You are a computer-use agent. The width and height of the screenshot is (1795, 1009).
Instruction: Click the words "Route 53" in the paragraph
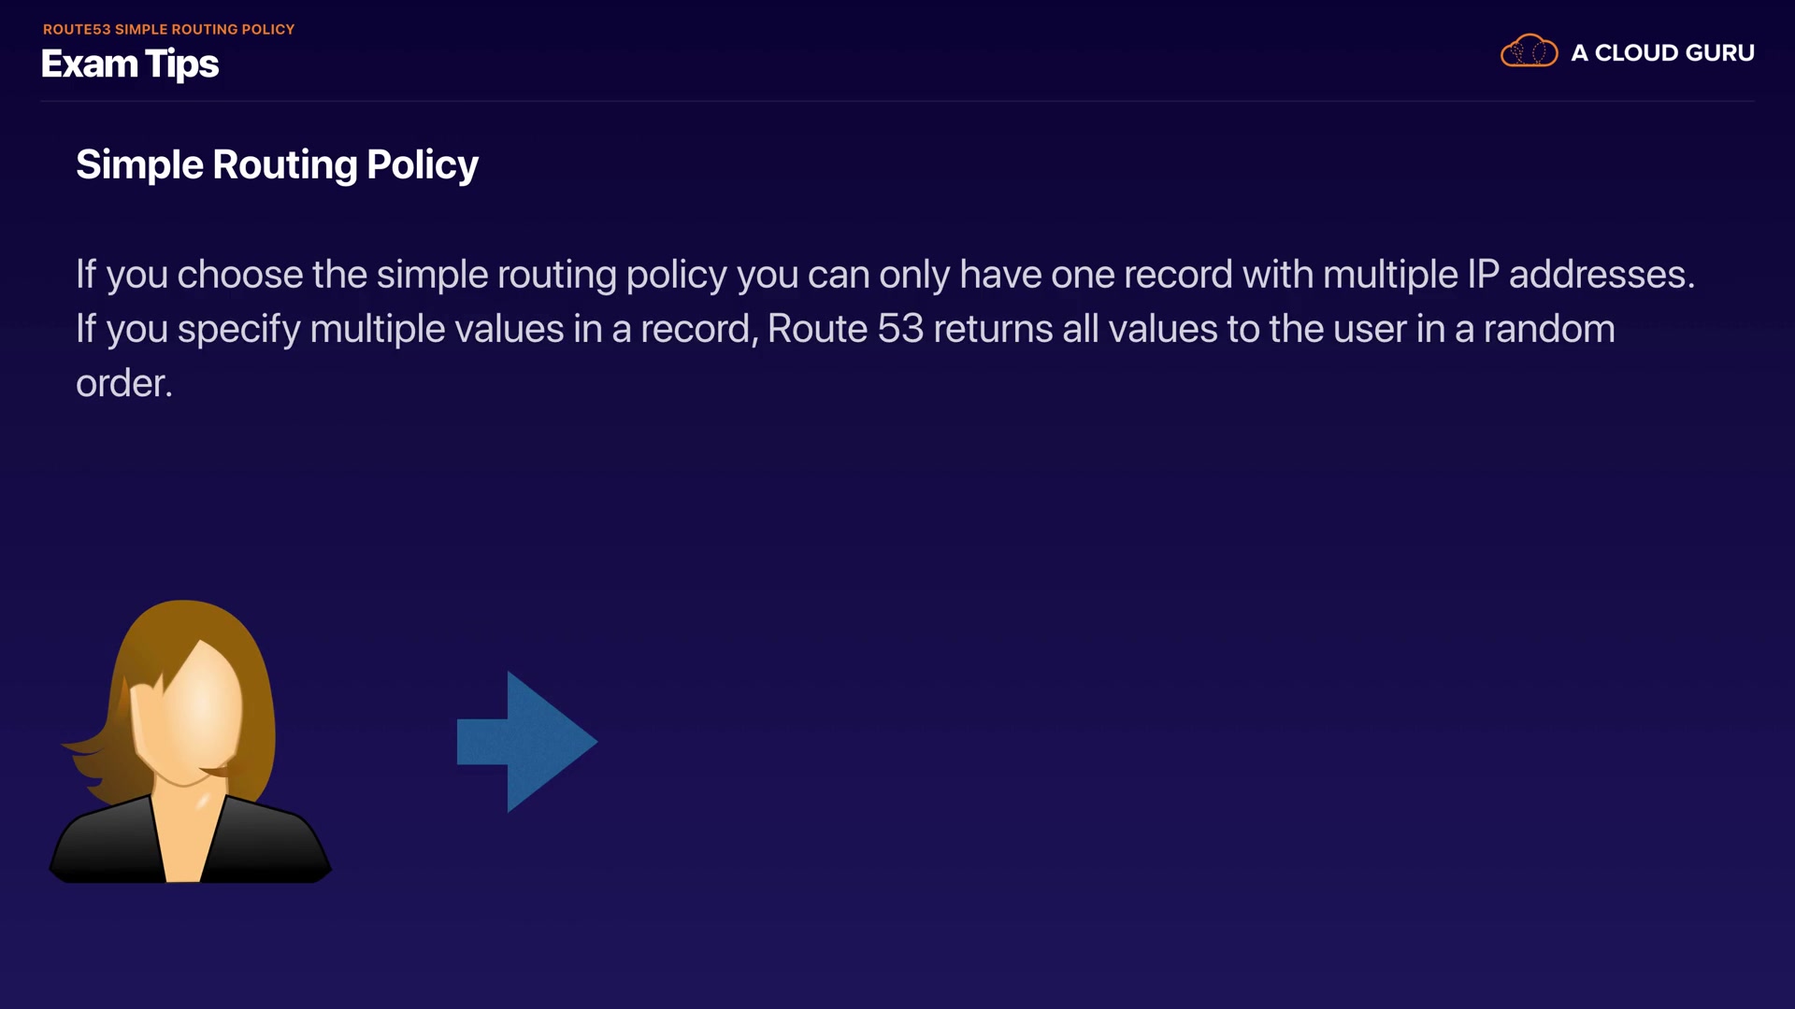point(845,329)
